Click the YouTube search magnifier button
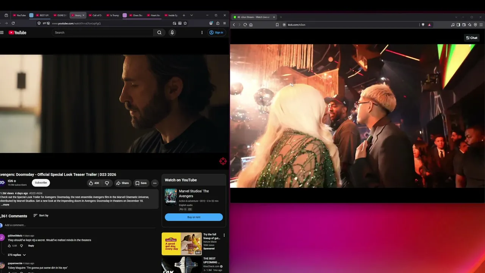This screenshot has width=485, height=273. tap(160, 33)
